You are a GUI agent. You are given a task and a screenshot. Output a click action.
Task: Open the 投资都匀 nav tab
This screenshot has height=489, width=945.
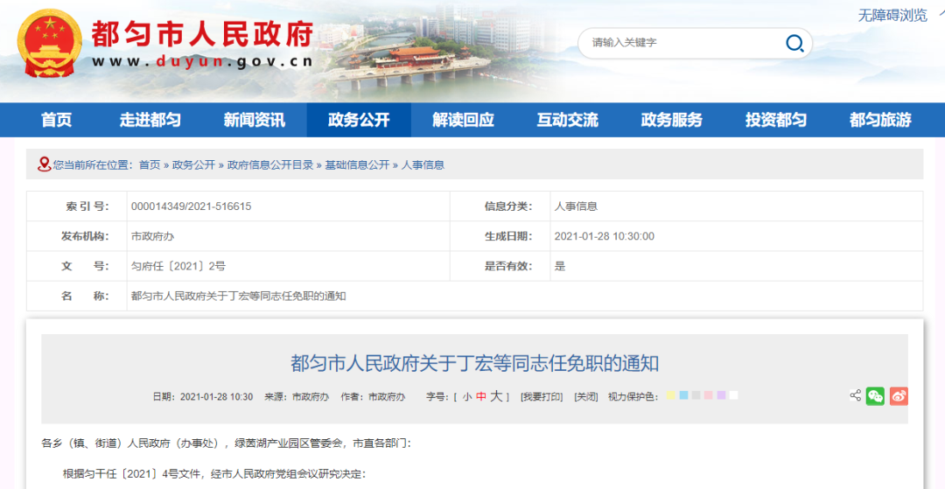pos(775,120)
